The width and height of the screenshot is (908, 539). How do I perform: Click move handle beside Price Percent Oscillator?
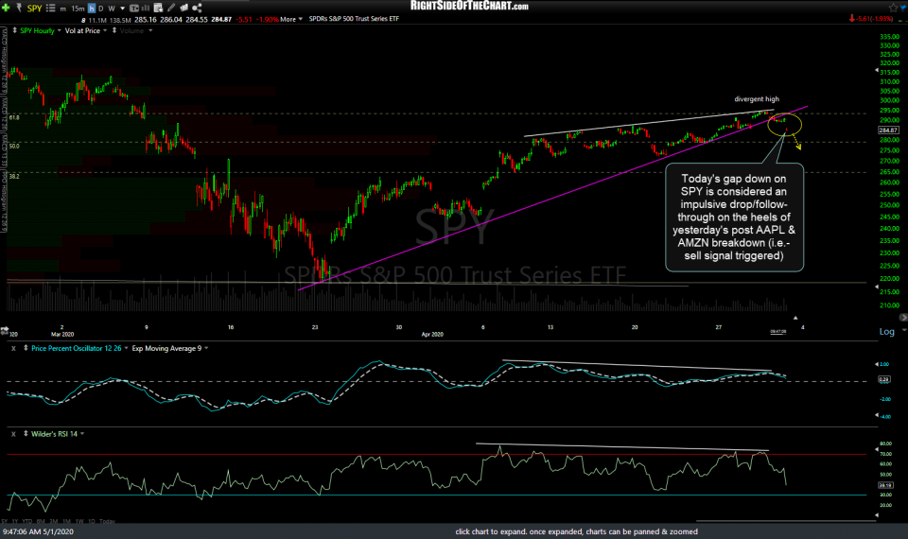(26, 348)
